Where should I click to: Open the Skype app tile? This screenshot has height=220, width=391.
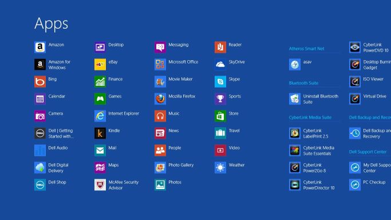(x=220, y=81)
